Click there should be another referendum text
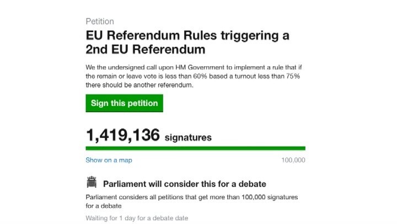The width and height of the screenshot is (397, 224). (x=140, y=85)
